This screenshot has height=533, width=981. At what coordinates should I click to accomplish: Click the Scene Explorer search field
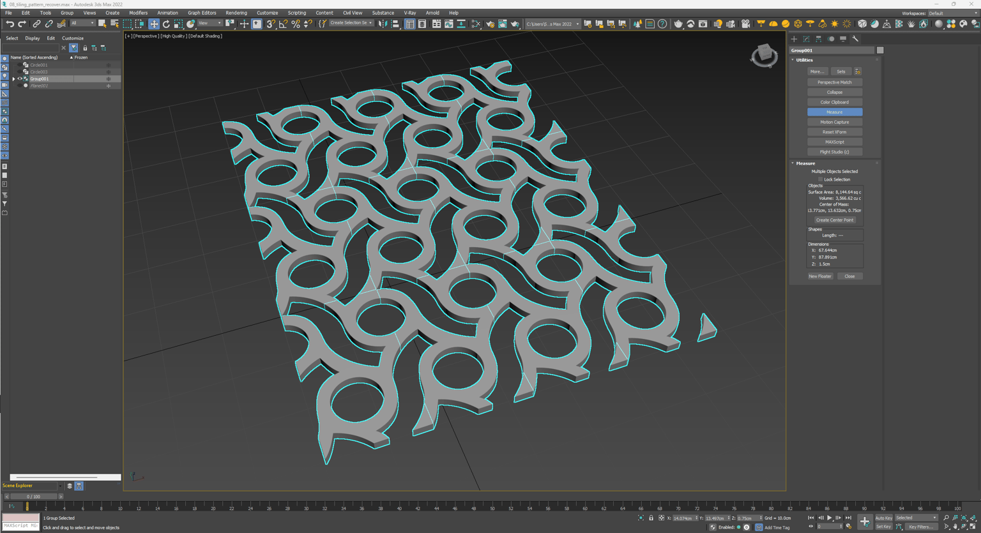(x=31, y=48)
